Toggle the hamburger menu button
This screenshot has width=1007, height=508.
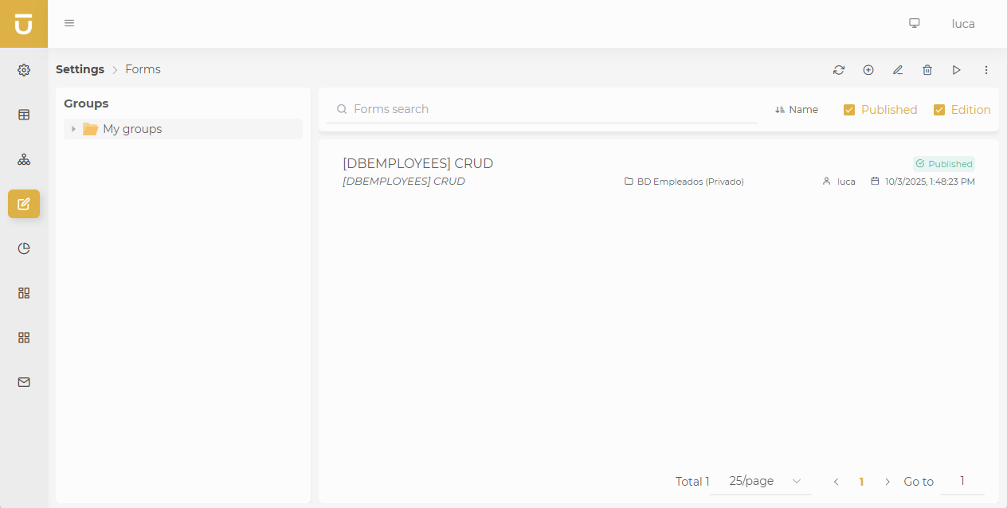tap(69, 23)
